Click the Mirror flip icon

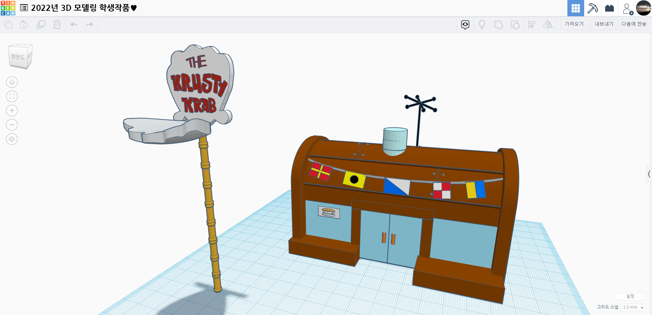coord(548,25)
